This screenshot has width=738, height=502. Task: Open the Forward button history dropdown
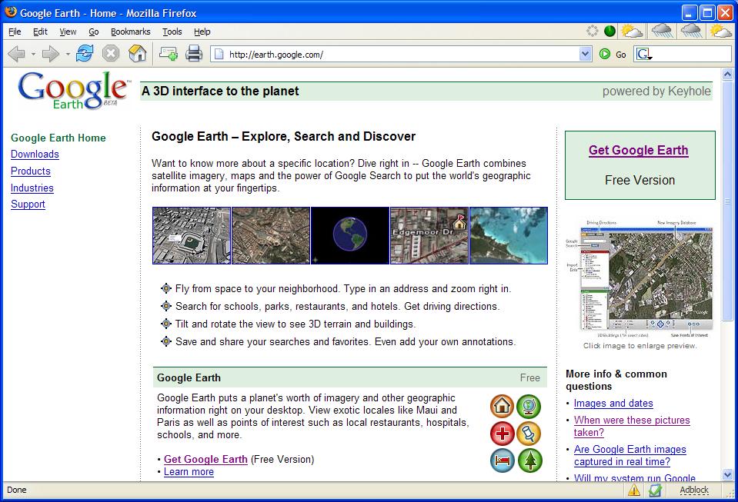point(67,55)
